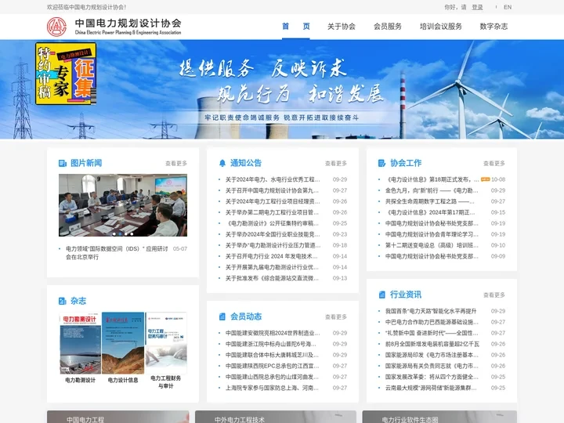Open notice 关于召开电力行业 2024 年发电技术

tap(272, 256)
